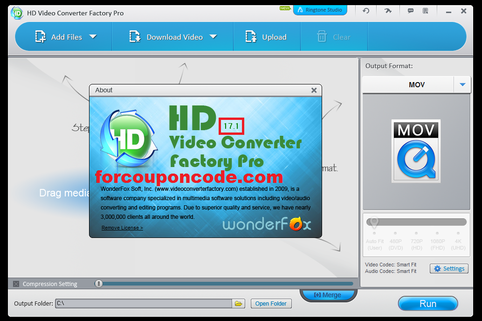Open the feedback chat bubble icon
The image size is (482, 321).
410,11
